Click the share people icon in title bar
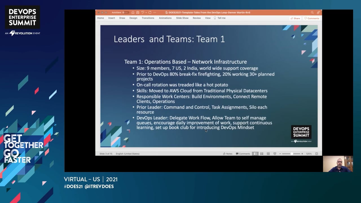The width and height of the screenshot is (361, 203). coord(318,12)
